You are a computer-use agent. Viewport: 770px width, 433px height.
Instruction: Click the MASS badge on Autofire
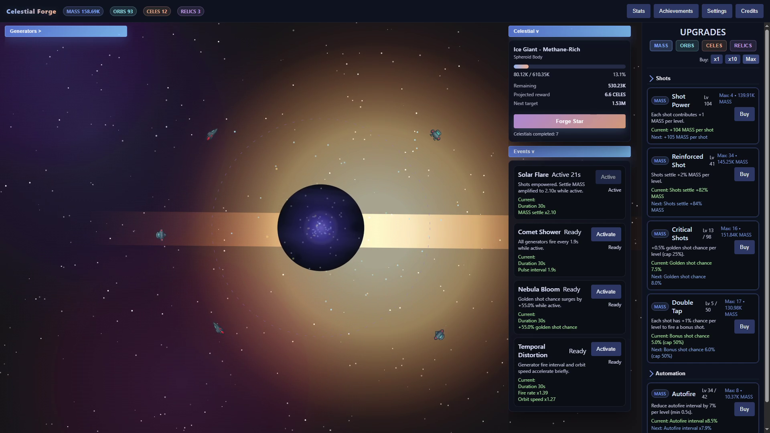click(660, 394)
